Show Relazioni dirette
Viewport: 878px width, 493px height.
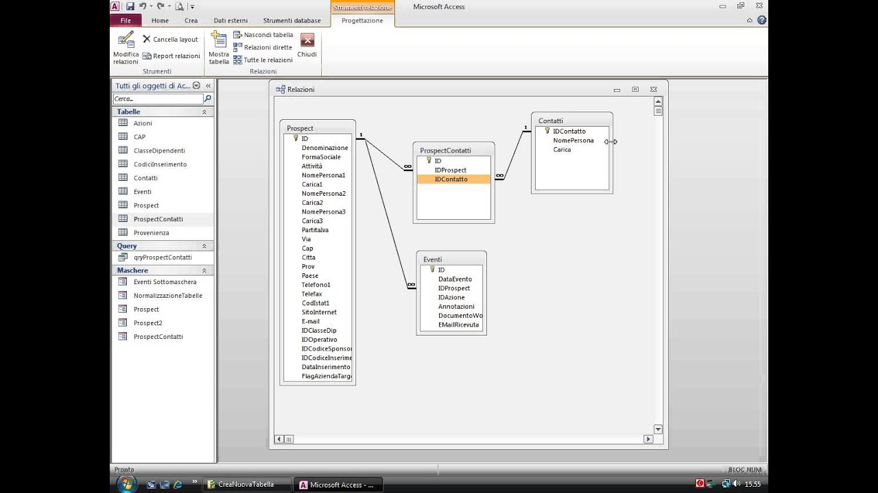pos(263,47)
